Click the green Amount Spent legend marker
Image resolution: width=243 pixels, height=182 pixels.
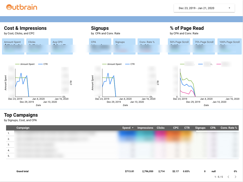tap(17, 64)
